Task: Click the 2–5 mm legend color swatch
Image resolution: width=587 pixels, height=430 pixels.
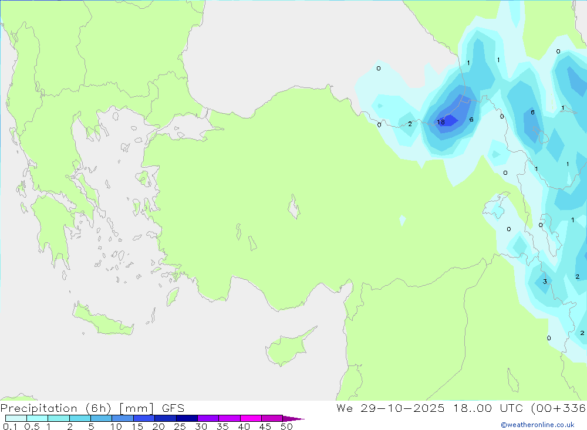Action: point(80,418)
